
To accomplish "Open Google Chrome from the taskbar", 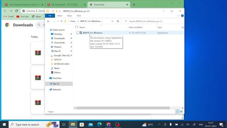I will (x=109, y=124).
